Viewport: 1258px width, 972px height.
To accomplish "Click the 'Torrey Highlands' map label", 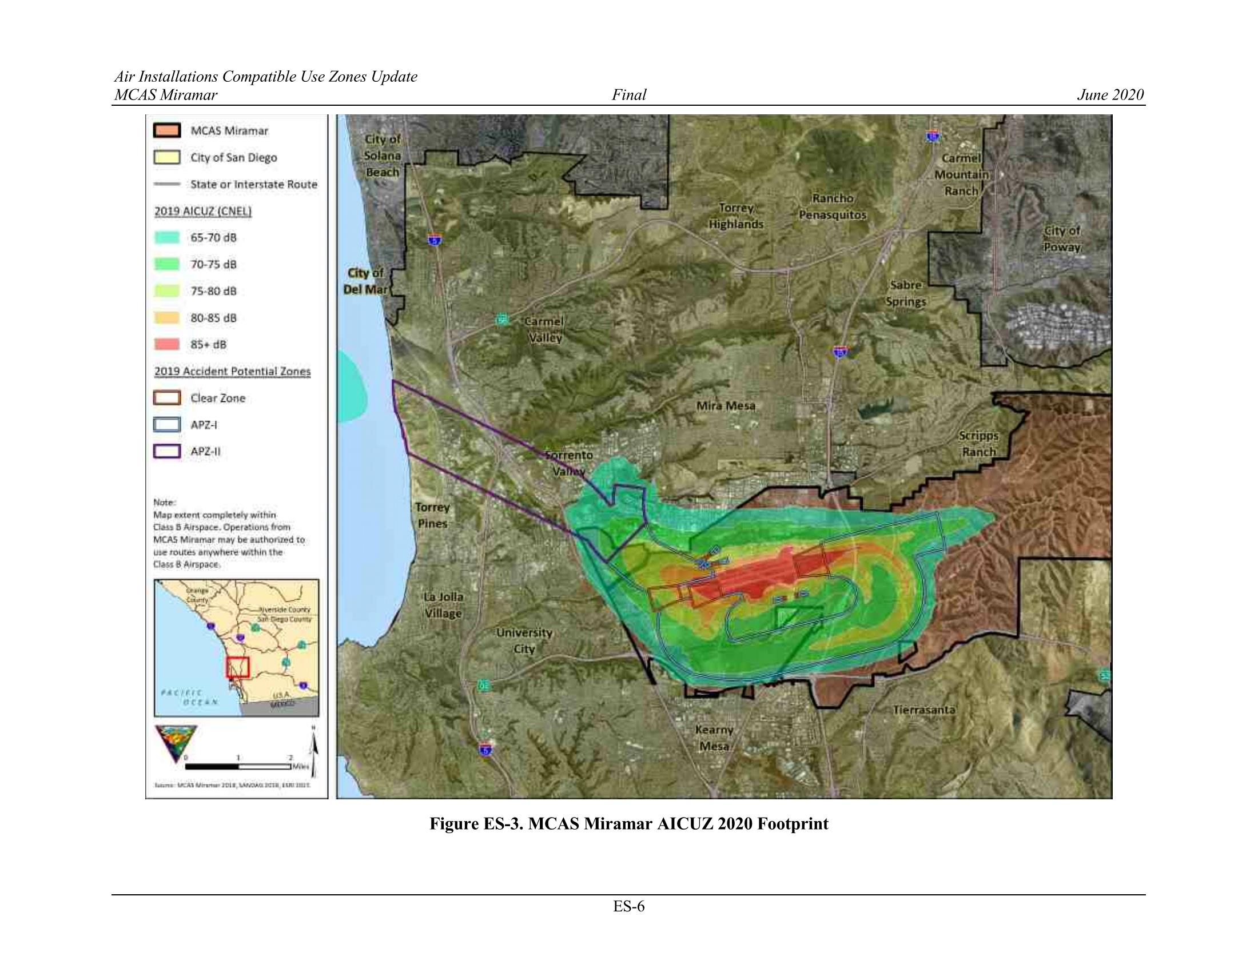I will [x=736, y=216].
